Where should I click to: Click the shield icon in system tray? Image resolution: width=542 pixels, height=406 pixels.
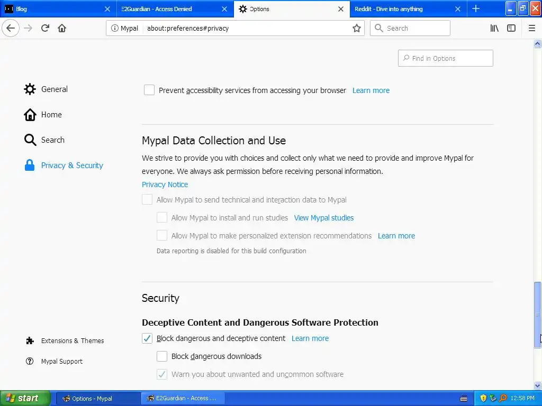click(x=483, y=398)
